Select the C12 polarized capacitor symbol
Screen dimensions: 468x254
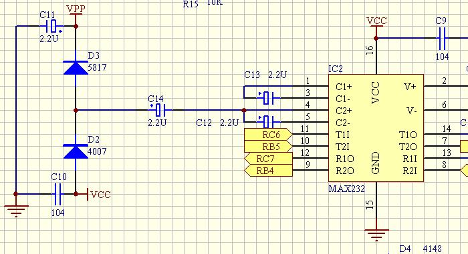coord(268,121)
